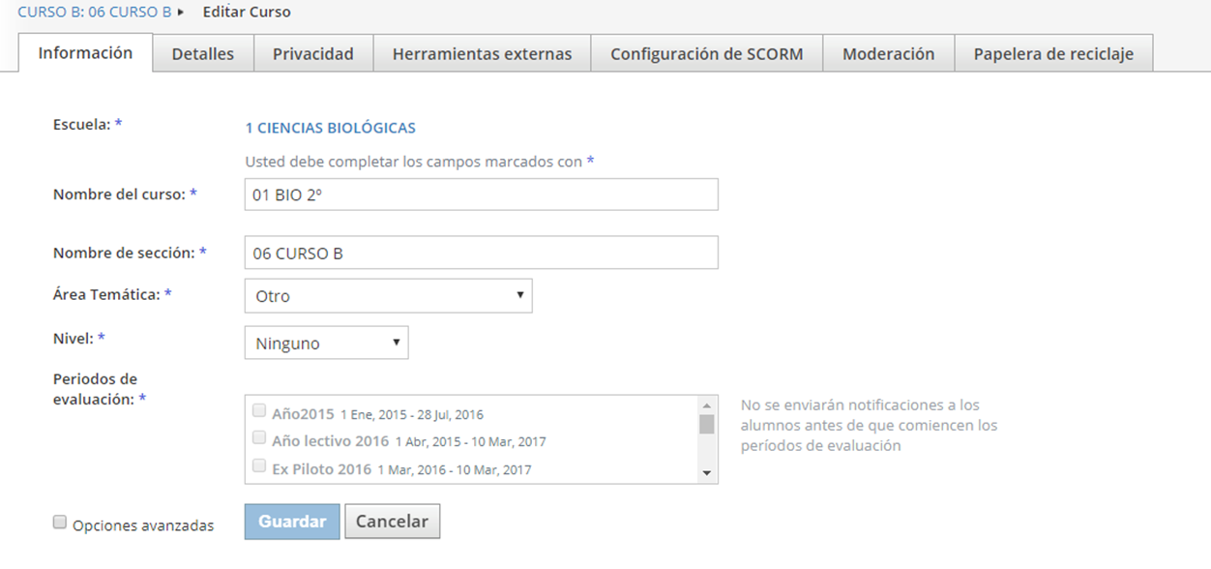Viewport: 1211px width, 569px height.
Task: Click the Área Temática dropdown arrow
Action: click(521, 295)
